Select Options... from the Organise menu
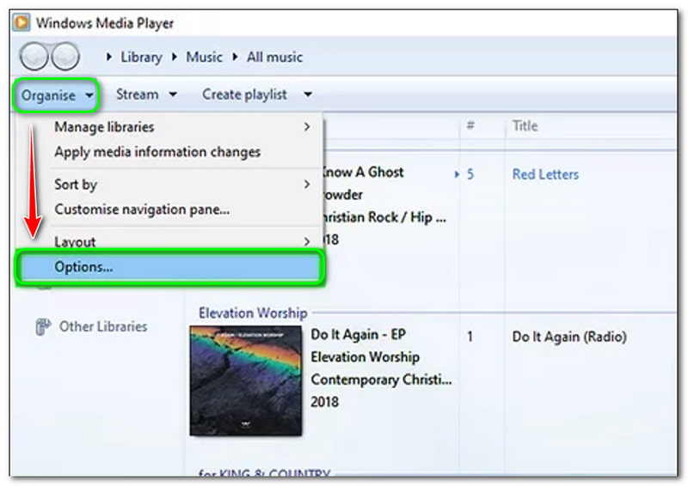688x486 pixels. tap(170, 267)
